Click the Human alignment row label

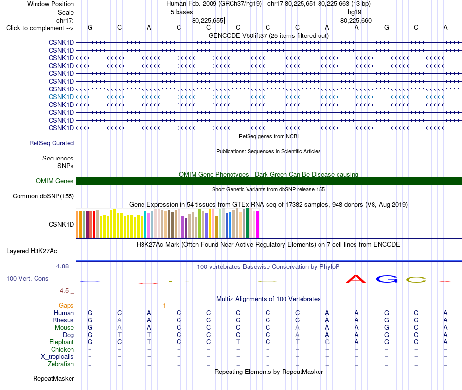pos(64,313)
